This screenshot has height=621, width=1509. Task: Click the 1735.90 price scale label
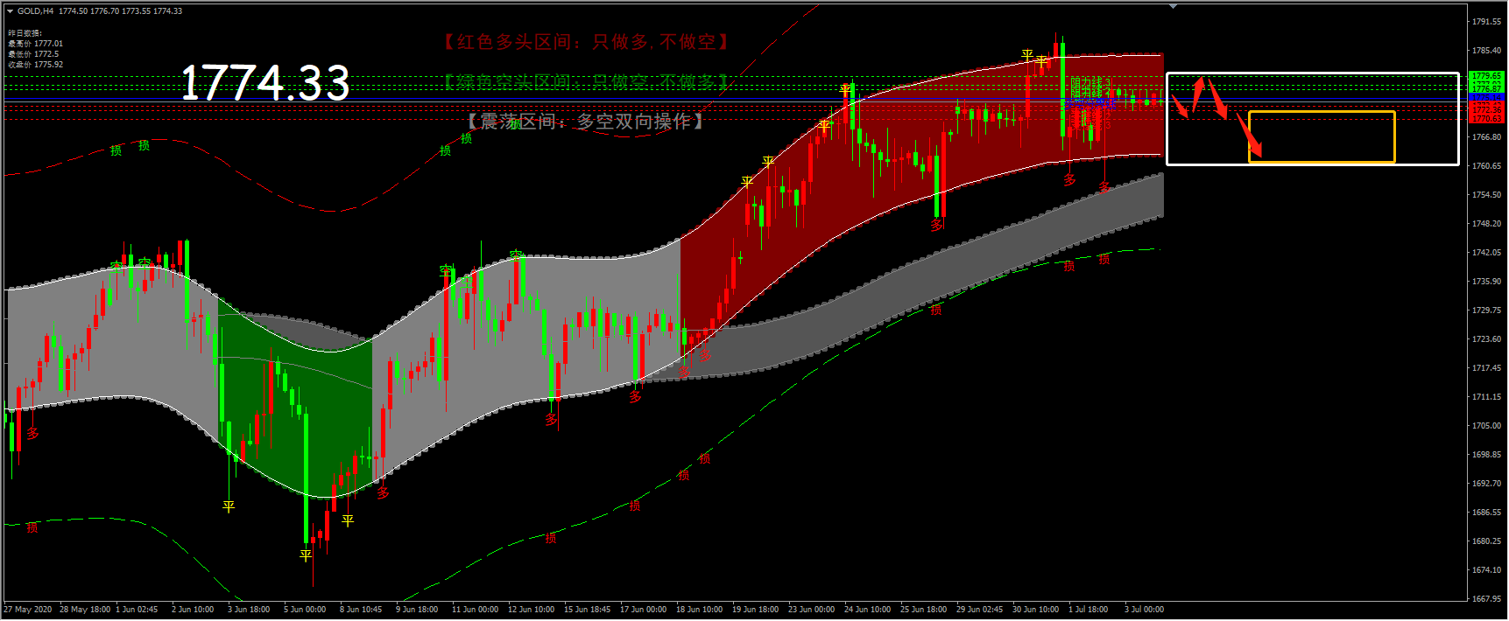pos(1487,282)
